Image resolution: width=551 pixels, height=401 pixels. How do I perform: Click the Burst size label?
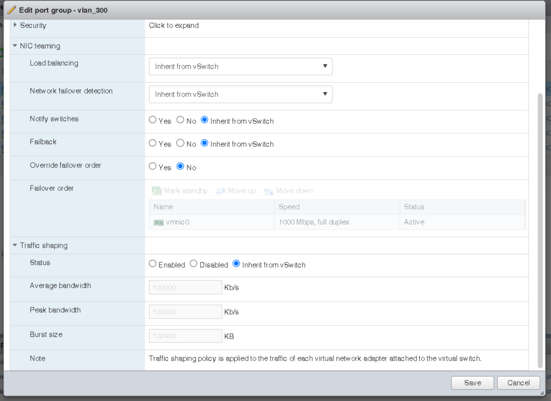coord(46,334)
